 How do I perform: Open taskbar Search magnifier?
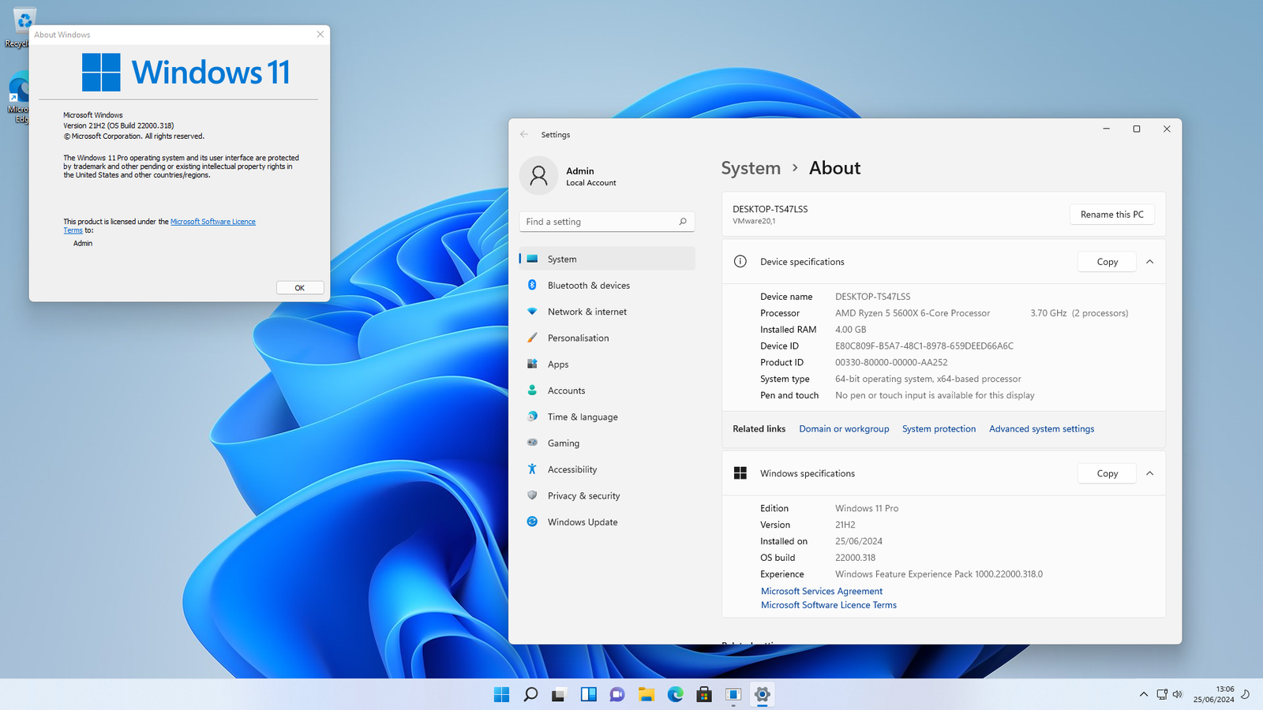point(530,694)
